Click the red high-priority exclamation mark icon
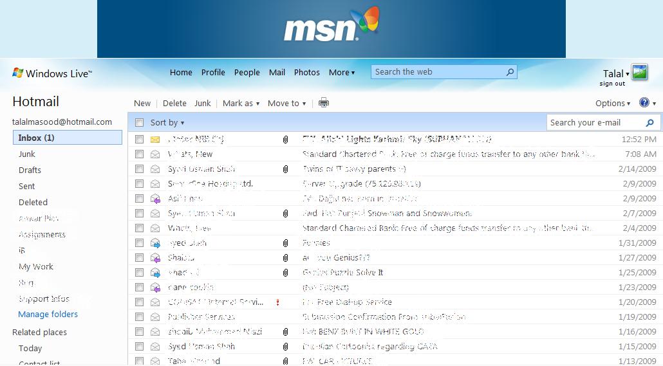Screen dimensions: 663x366 click(277, 302)
